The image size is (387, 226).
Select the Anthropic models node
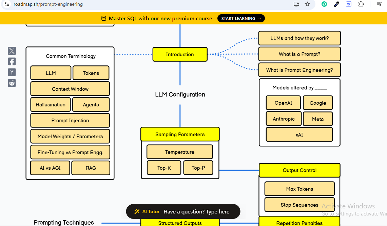[x=284, y=119]
